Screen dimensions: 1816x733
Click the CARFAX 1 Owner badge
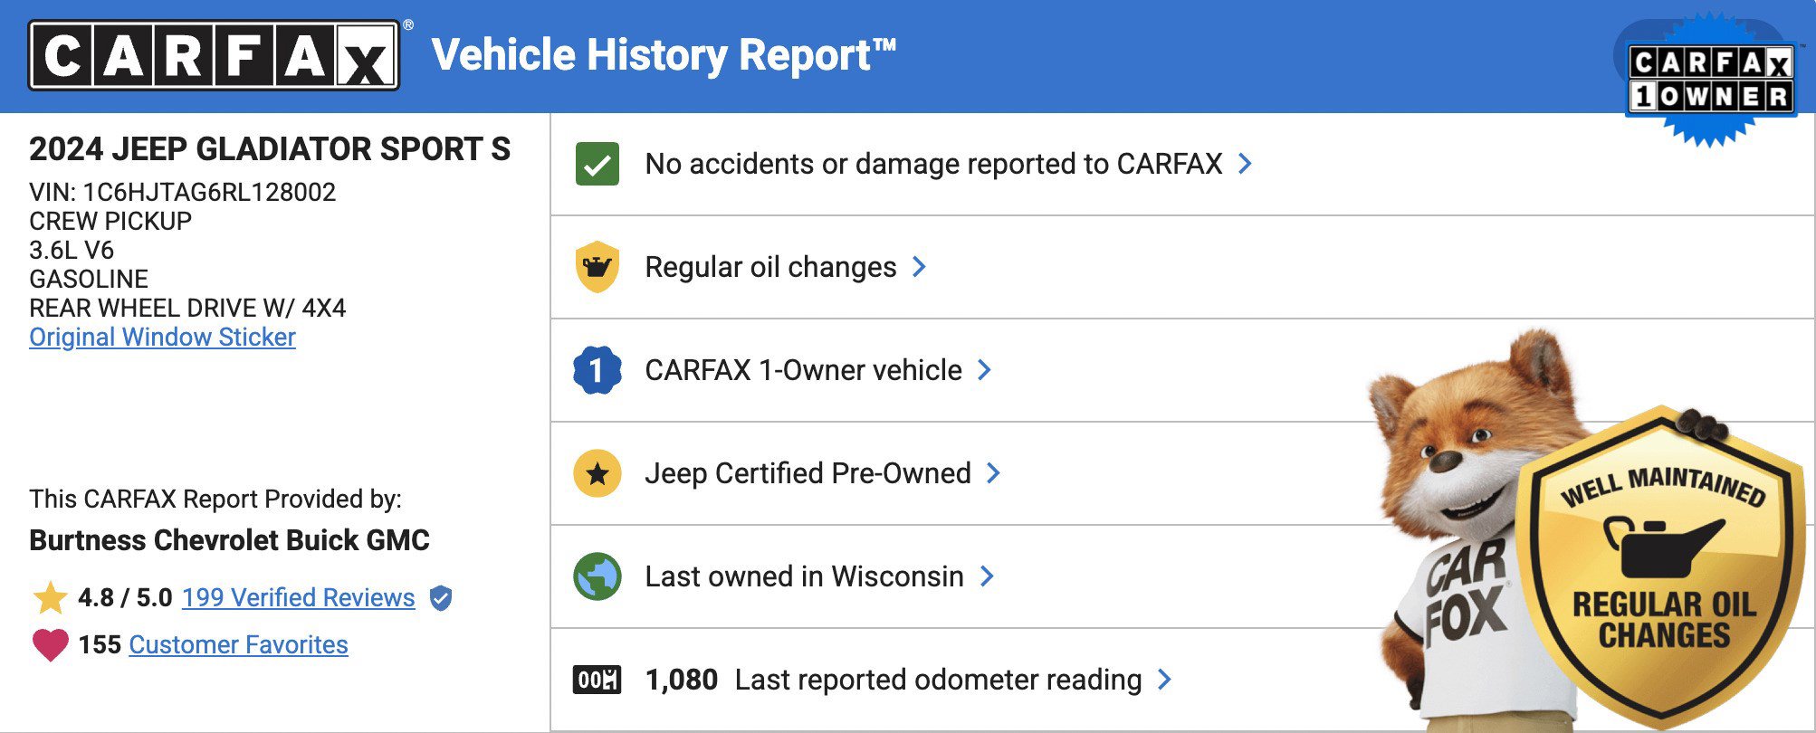click(1709, 79)
